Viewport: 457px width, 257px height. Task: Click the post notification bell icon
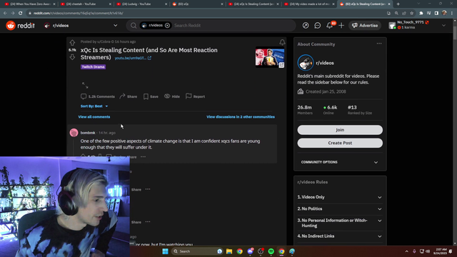click(x=282, y=43)
